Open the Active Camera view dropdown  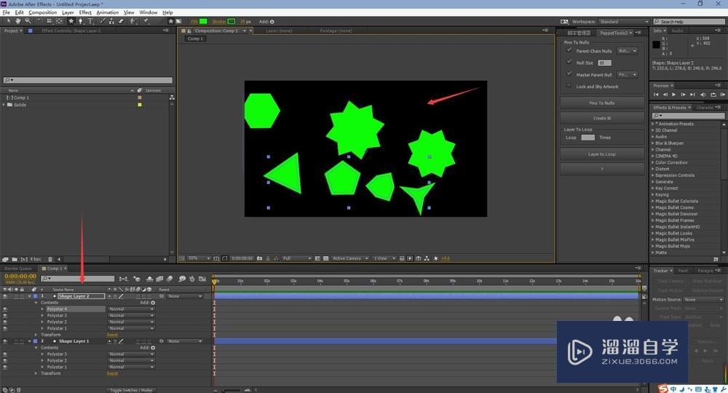coord(350,258)
